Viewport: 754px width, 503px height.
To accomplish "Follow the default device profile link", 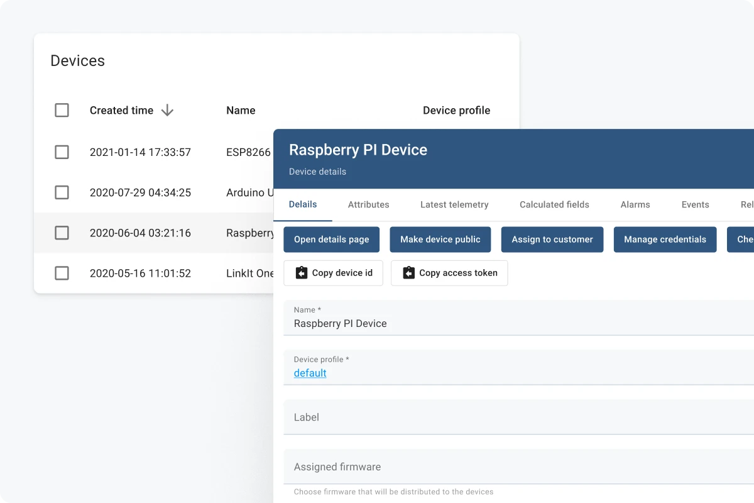I will coord(310,373).
